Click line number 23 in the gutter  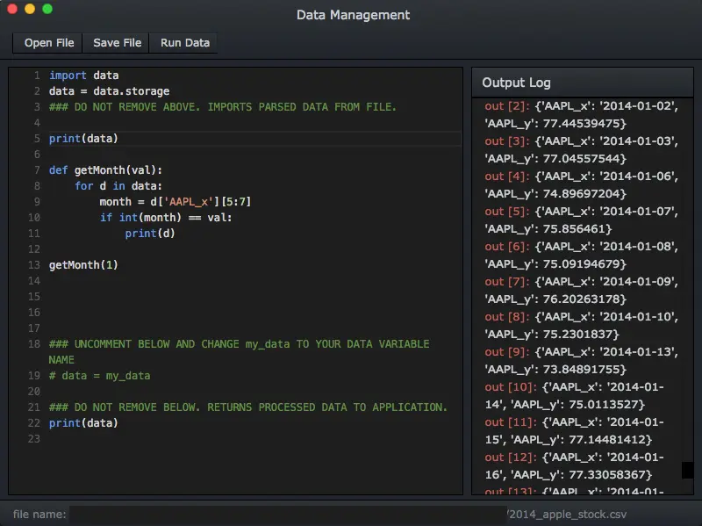pyautogui.click(x=33, y=438)
